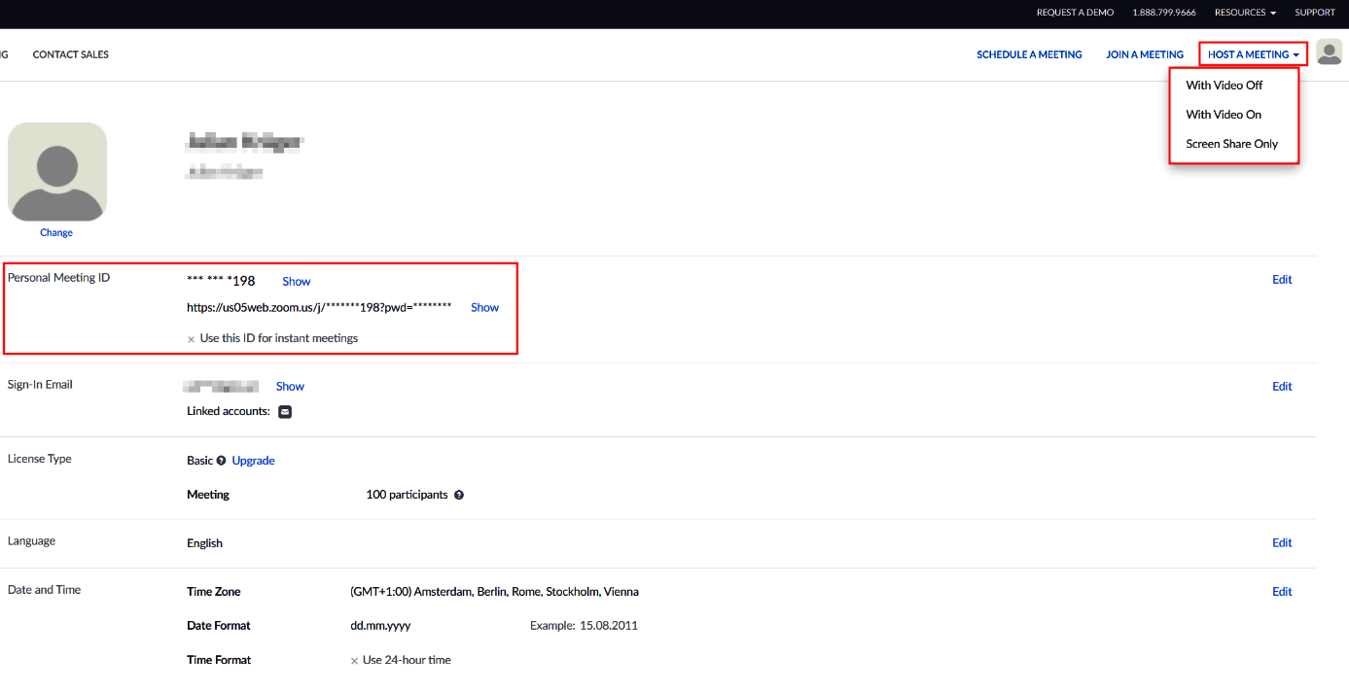Click the user avatar icon in header
The image size is (1349, 692).
tap(1329, 52)
